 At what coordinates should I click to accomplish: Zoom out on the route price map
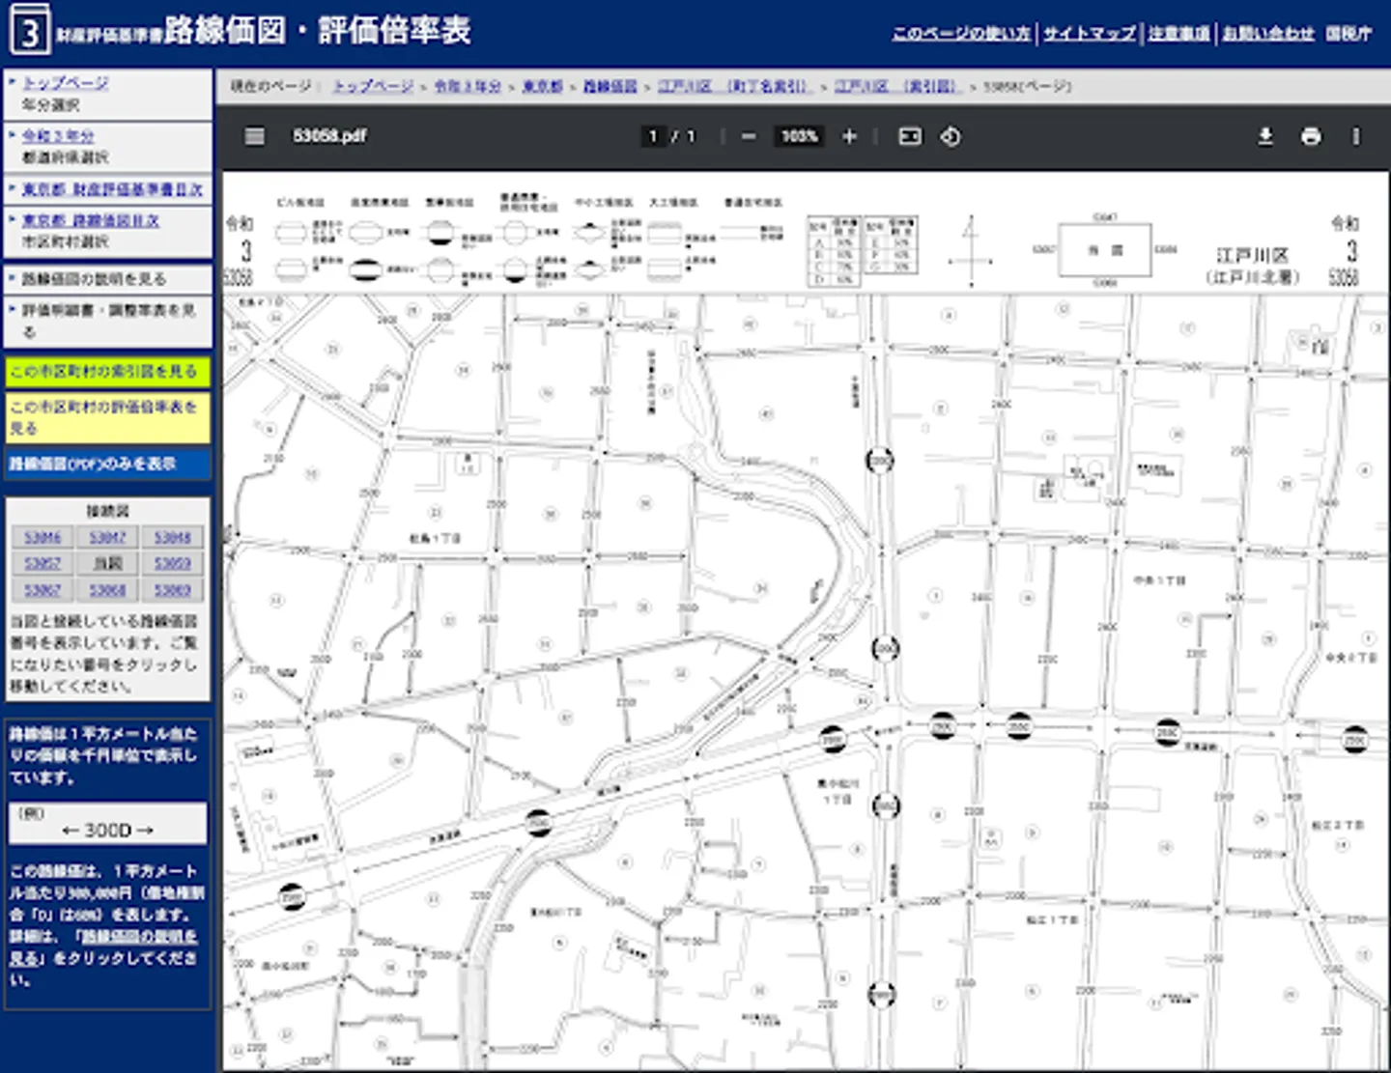(x=749, y=137)
